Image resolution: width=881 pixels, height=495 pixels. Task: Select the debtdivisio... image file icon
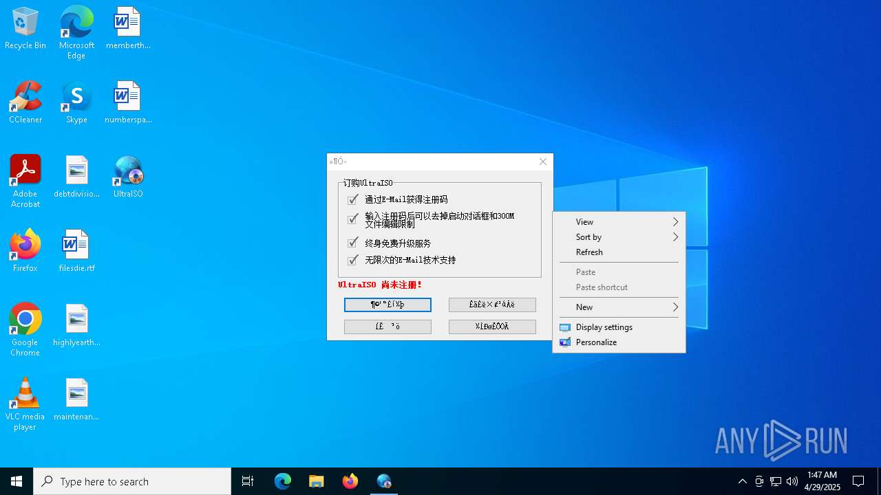tap(76, 177)
